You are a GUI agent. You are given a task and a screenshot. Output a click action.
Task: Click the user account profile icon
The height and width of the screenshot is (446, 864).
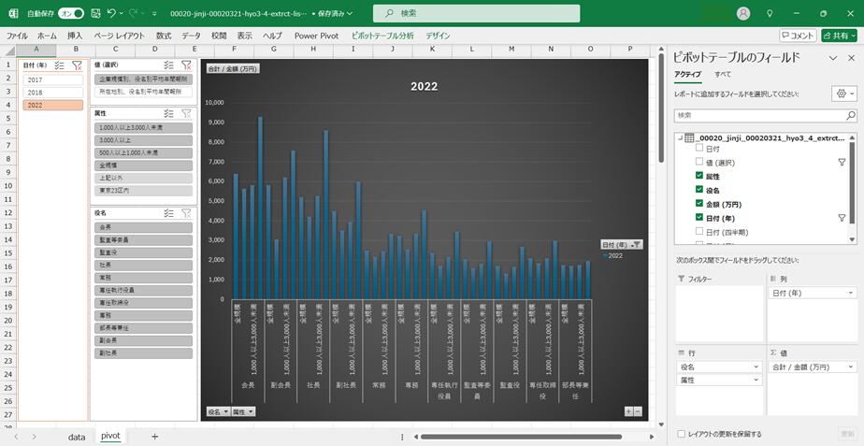point(743,14)
